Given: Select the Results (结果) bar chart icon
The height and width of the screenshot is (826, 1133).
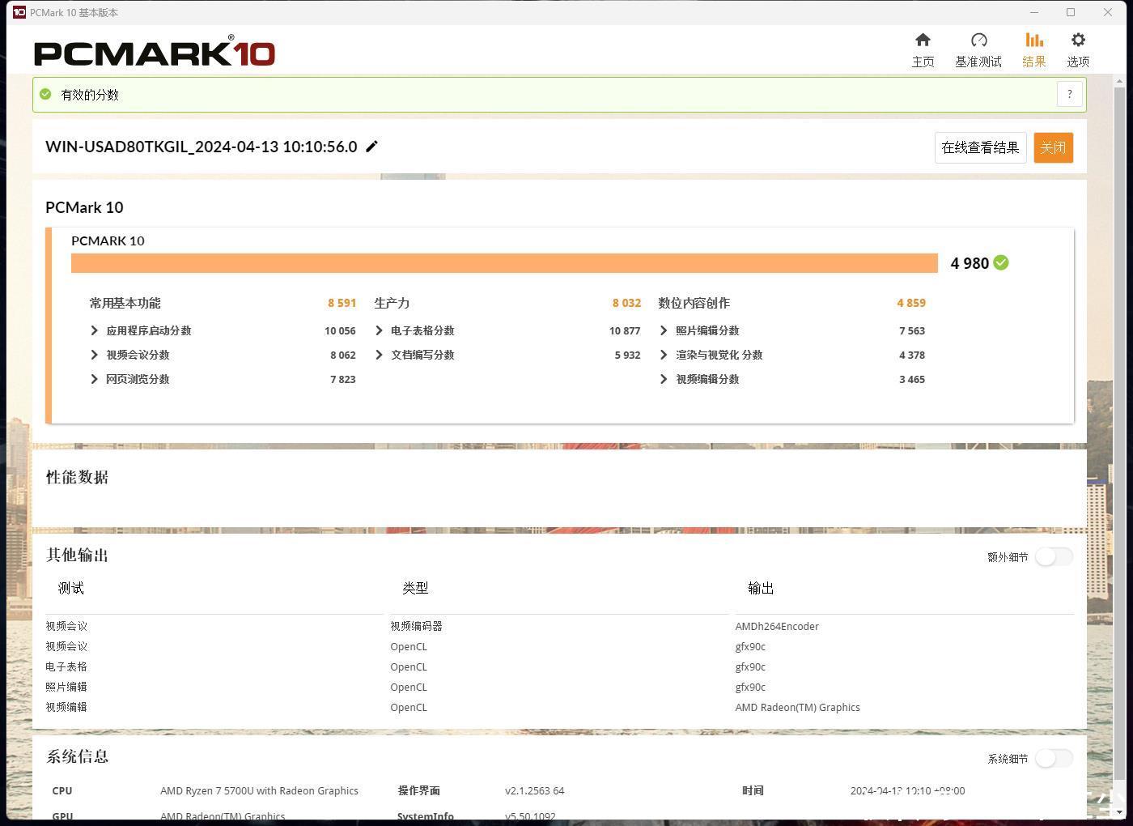Looking at the screenshot, I should pyautogui.click(x=1033, y=40).
